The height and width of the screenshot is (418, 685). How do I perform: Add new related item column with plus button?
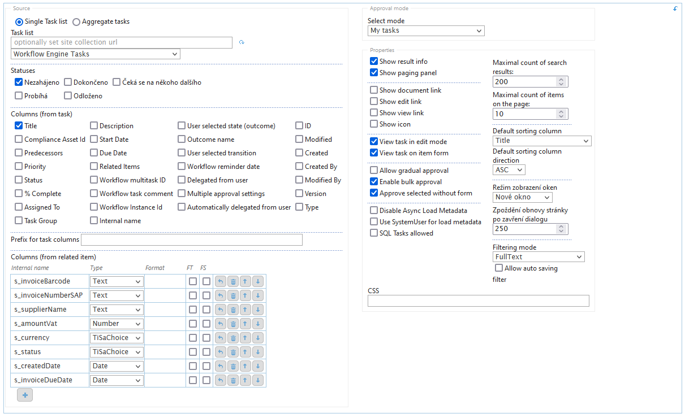pyautogui.click(x=25, y=395)
